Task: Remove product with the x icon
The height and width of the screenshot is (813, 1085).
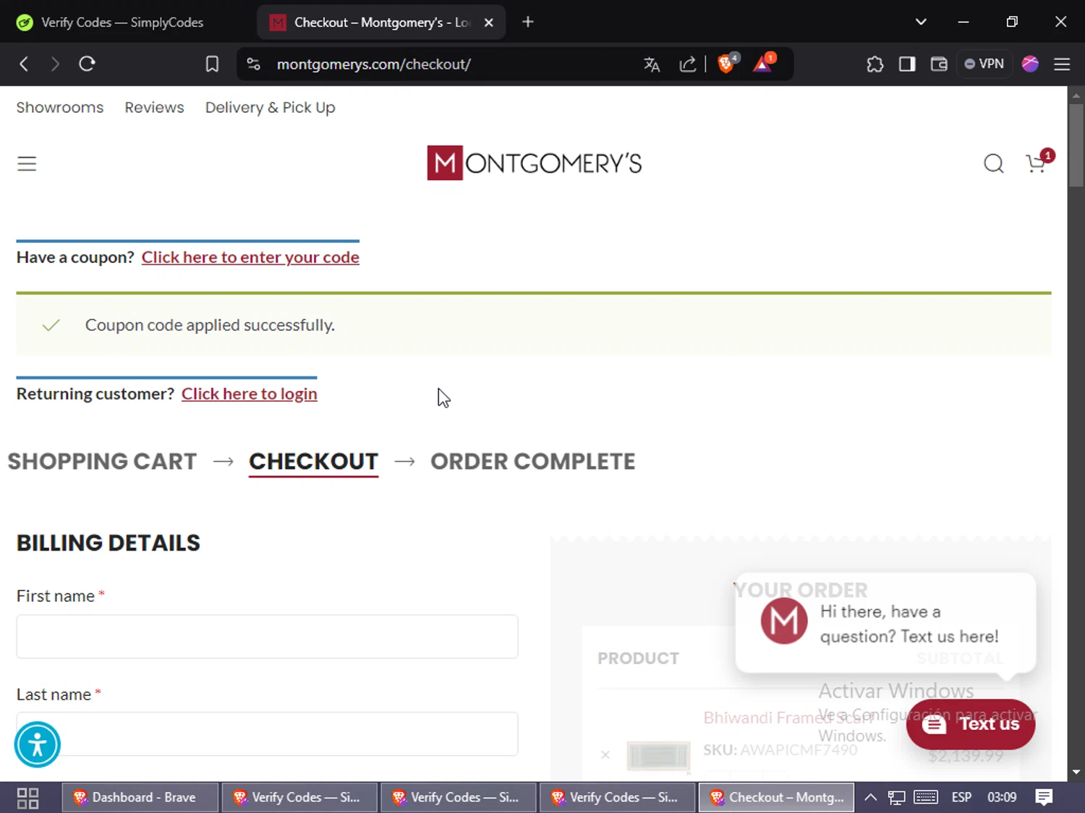Action: click(x=605, y=755)
